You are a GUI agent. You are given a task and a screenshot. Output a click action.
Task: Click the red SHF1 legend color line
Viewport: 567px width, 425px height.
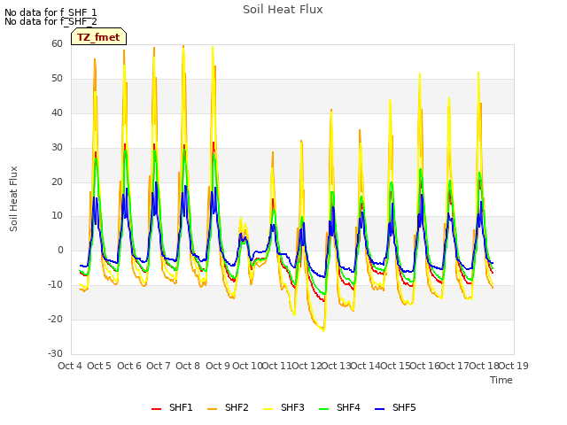point(156,409)
